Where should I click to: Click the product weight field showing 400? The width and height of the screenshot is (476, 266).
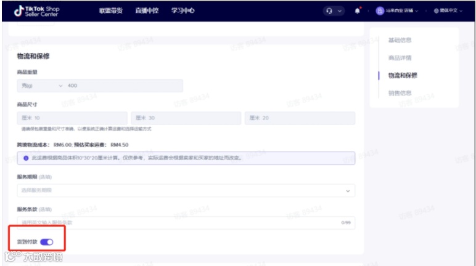[124, 86]
